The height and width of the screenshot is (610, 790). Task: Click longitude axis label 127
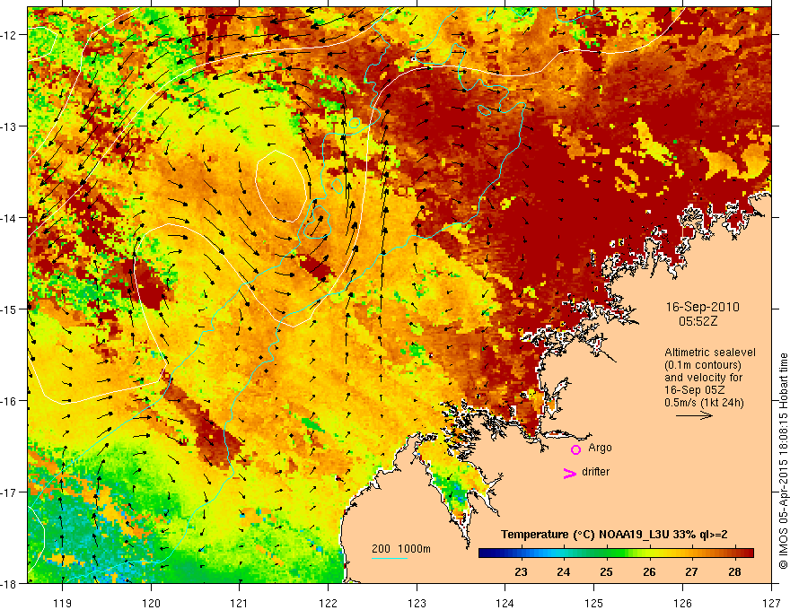[x=771, y=603]
